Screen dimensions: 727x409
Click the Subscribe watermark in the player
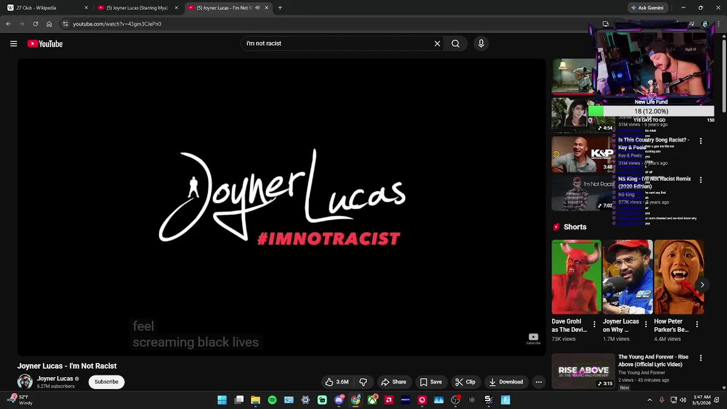533,339
